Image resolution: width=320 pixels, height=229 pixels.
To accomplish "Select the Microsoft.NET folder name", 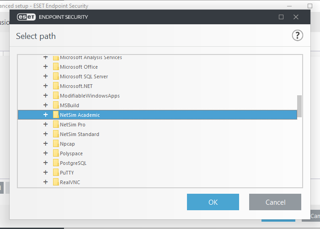I will (76, 86).
